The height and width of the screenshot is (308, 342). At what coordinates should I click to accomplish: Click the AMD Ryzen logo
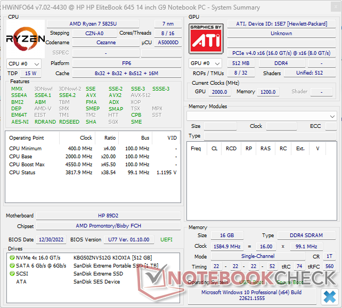click(26, 39)
